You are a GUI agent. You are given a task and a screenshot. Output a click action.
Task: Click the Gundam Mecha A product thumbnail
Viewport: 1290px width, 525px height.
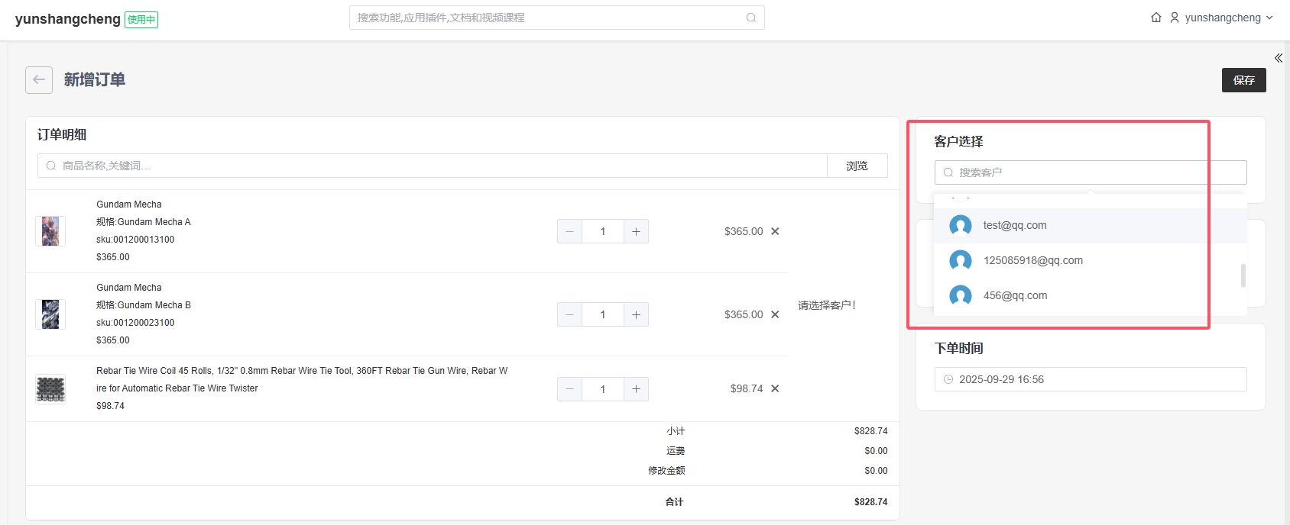pyautogui.click(x=50, y=231)
